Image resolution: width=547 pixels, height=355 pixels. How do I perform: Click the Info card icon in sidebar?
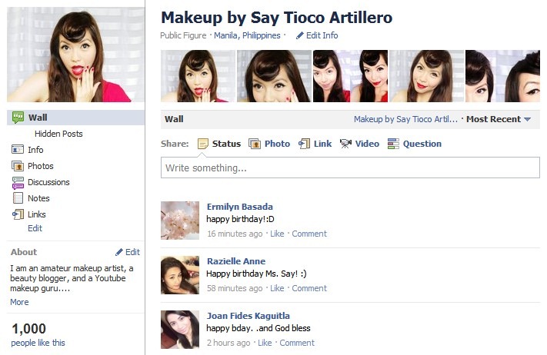pos(18,150)
